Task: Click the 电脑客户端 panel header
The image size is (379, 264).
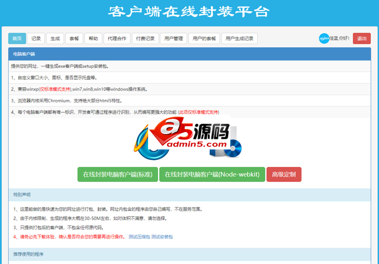Action: (x=189, y=54)
